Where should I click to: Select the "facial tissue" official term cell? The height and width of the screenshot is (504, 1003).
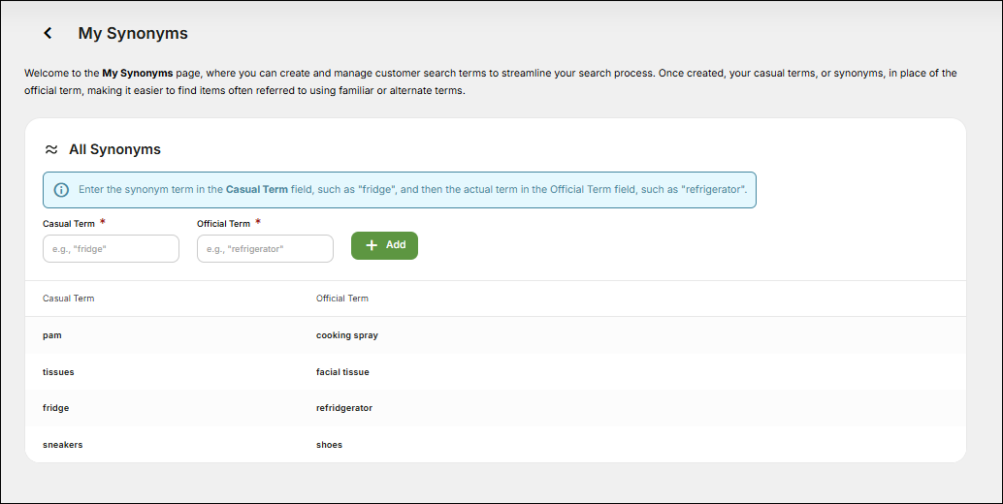click(x=342, y=372)
